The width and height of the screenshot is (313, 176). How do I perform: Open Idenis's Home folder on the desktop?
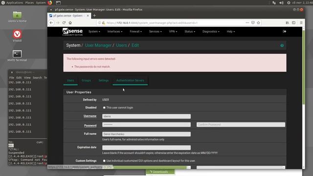click(17, 17)
